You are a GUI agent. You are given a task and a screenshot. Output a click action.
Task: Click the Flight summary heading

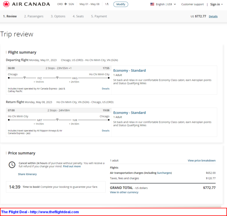(22, 52)
